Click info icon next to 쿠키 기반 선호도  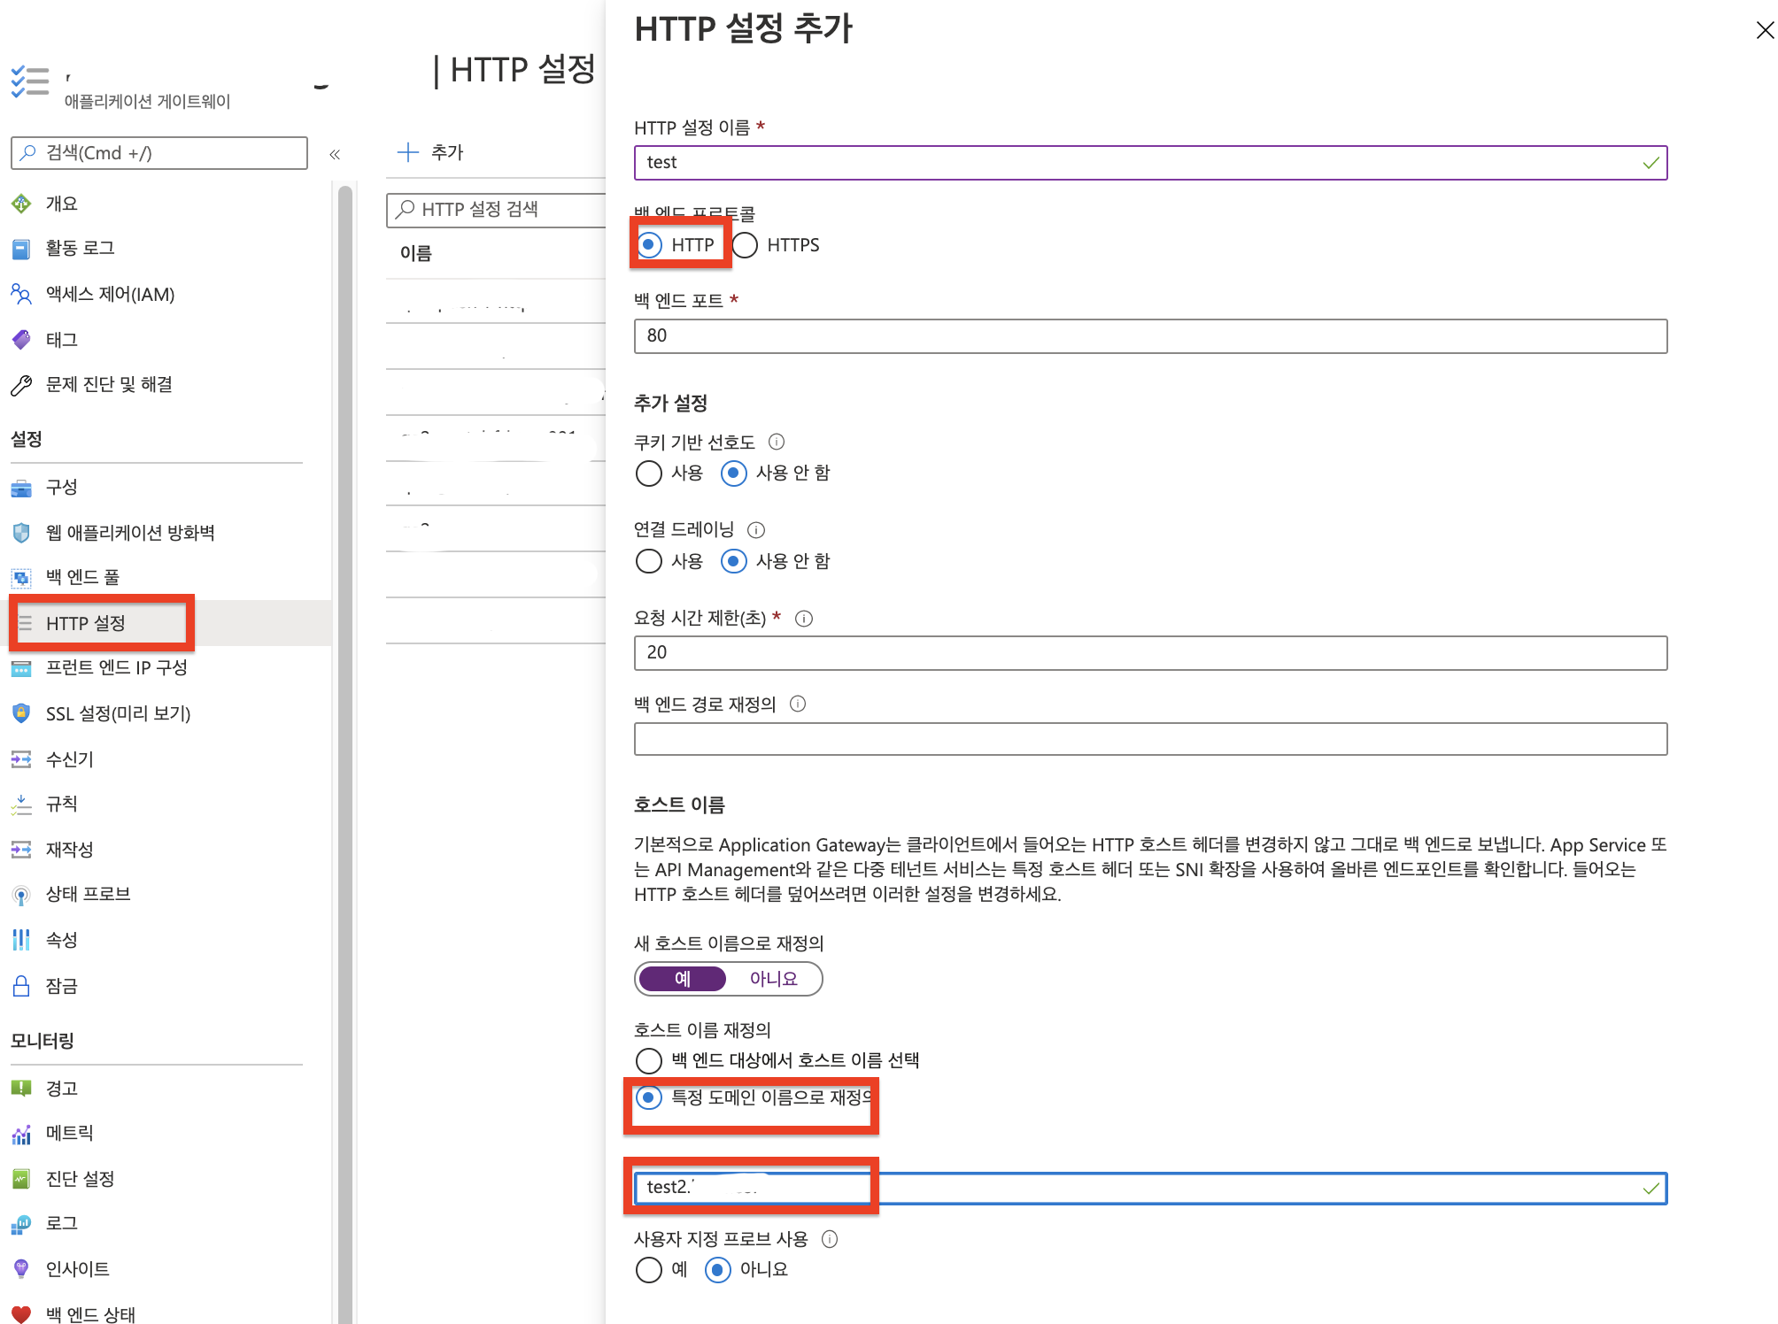777,442
